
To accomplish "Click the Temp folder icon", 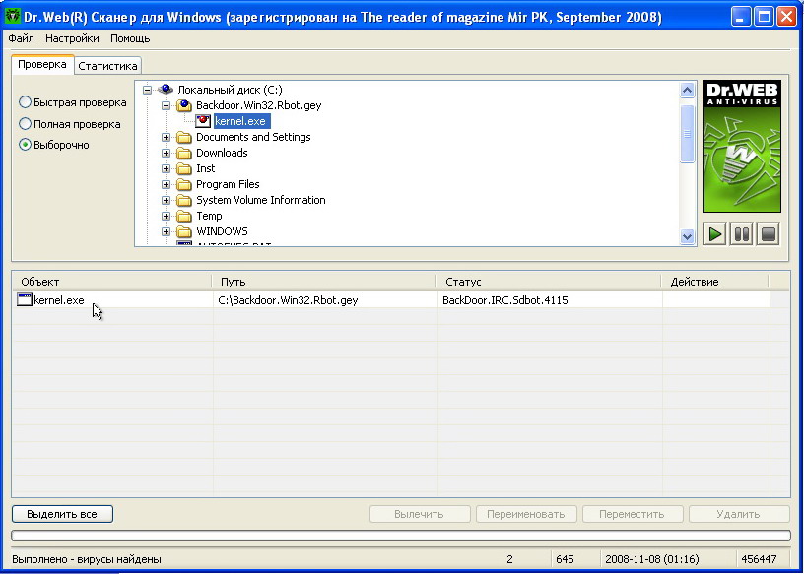I will 183,216.
